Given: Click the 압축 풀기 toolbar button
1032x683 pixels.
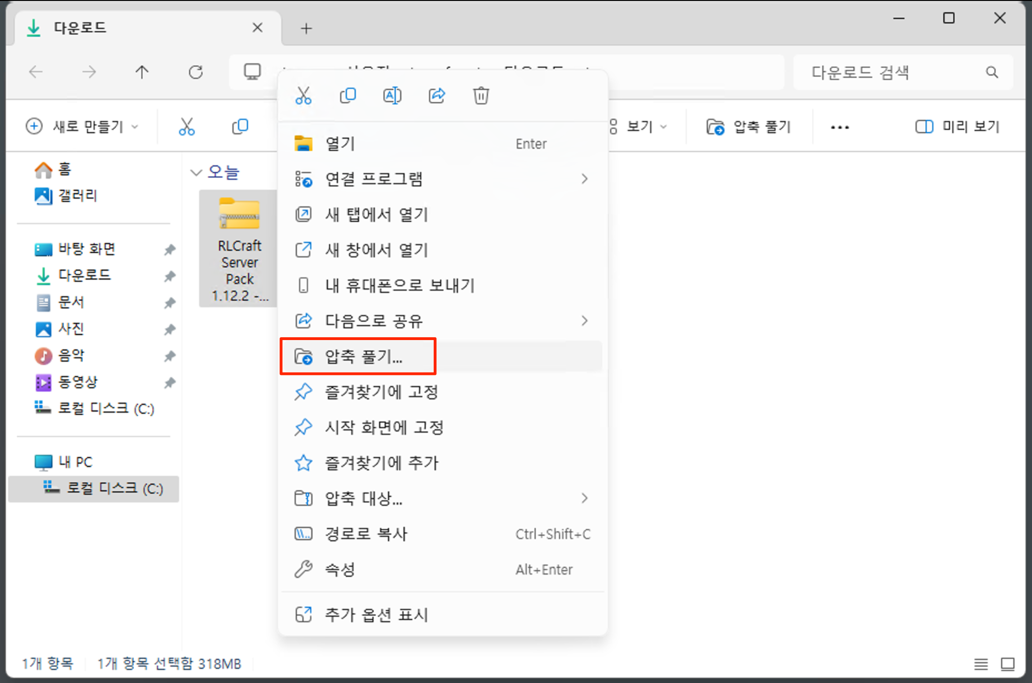Looking at the screenshot, I should [749, 127].
